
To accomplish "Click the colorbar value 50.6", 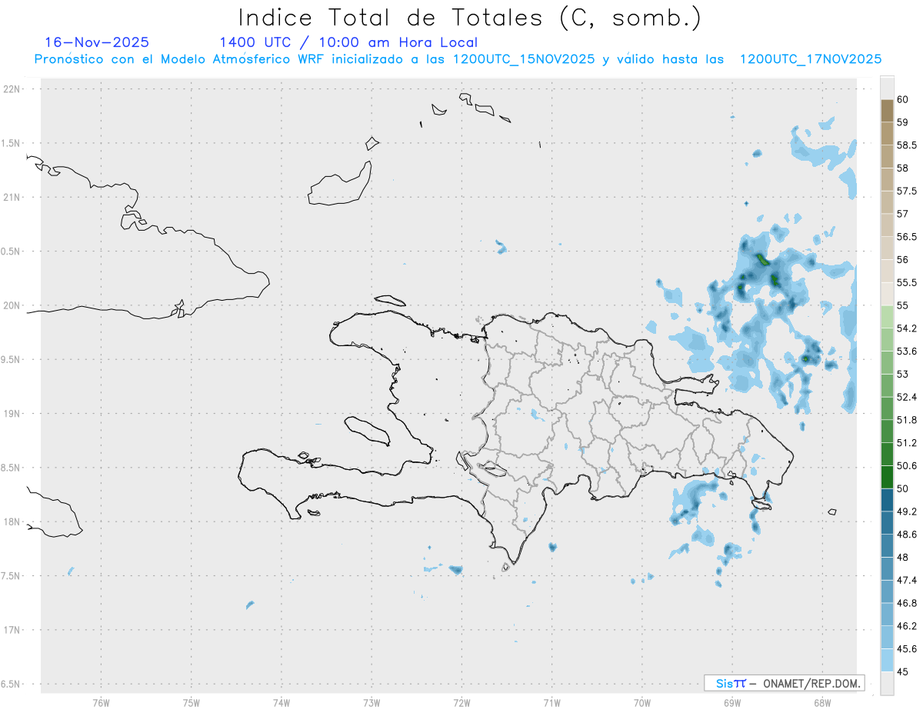I will (907, 465).
